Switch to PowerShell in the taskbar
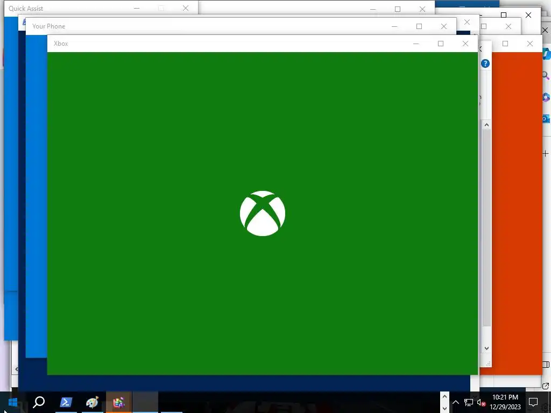 66,402
